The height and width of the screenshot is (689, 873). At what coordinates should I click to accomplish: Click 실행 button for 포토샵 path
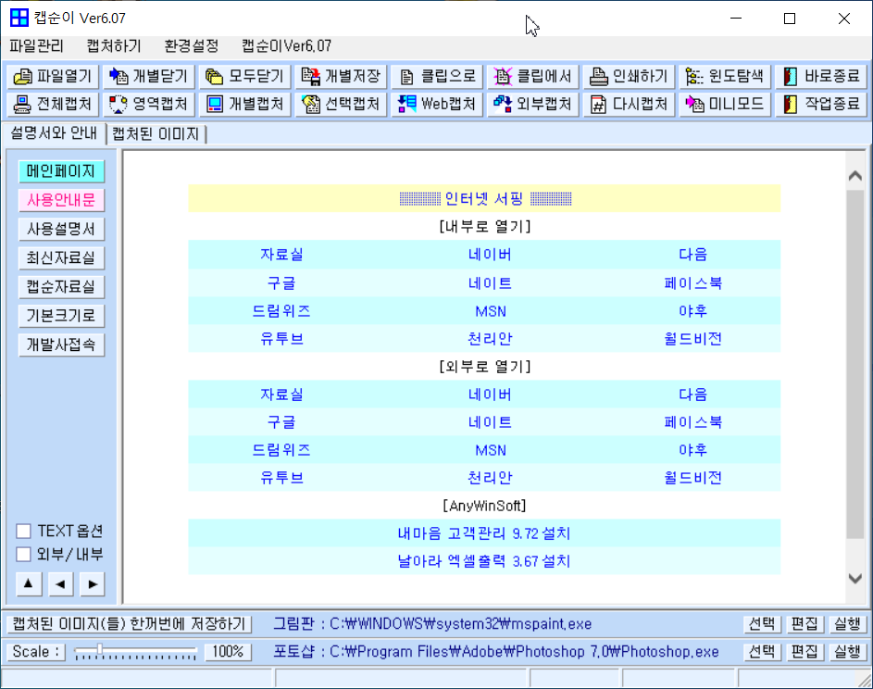848,652
